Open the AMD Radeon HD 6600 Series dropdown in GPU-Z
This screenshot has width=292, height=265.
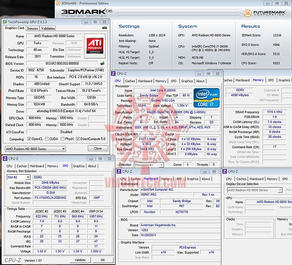[35, 149]
